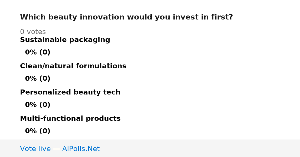300x157 pixels.
Task: Click the poll question about beauty innovation
Action: click(x=126, y=17)
